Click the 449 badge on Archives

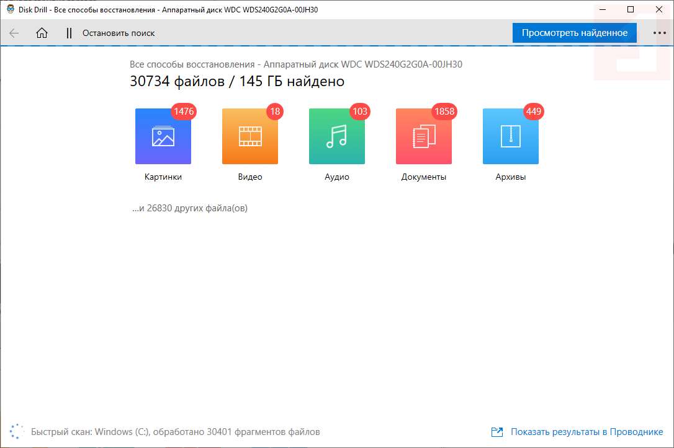coord(534,112)
